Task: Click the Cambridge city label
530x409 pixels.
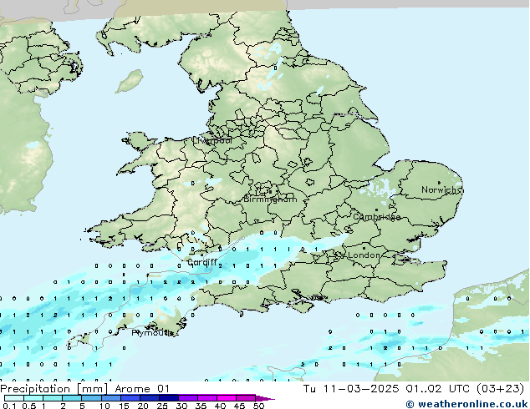Action: pos(376,217)
